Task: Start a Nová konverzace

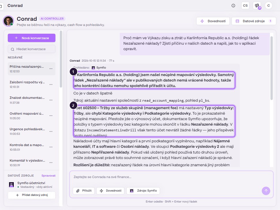Action: (x=31, y=38)
